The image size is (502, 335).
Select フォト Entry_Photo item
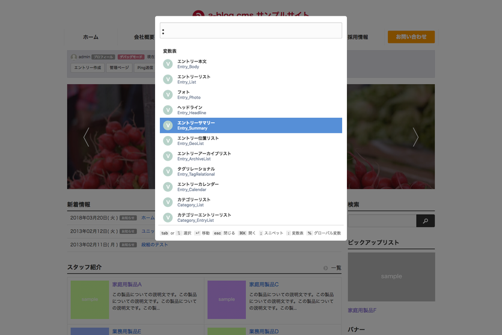click(251, 95)
